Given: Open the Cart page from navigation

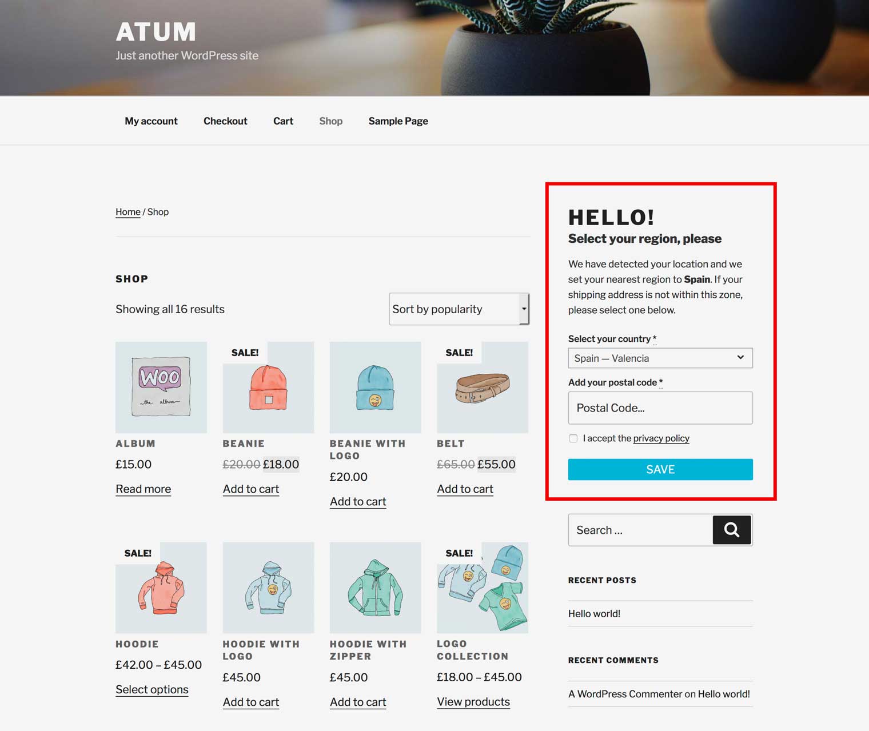Looking at the screenshot, I should tap(283, 121).
